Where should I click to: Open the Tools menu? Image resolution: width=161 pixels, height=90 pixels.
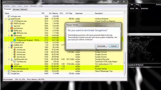(20, 6)
